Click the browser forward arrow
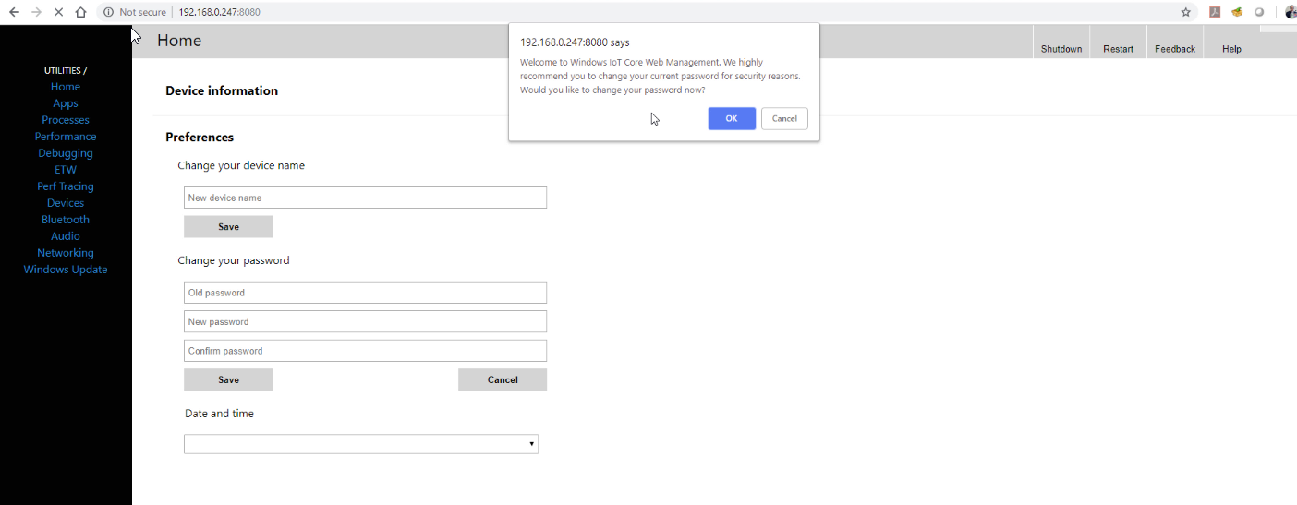The width and height of the screenshot is (1297, 505). (x=36, y=12)
